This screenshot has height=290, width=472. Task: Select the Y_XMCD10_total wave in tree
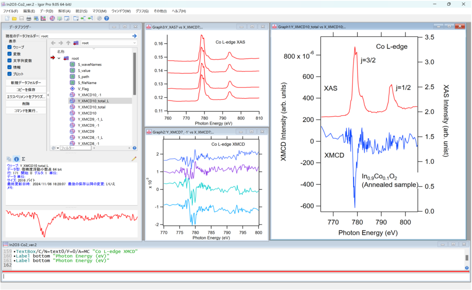[91, 107]
